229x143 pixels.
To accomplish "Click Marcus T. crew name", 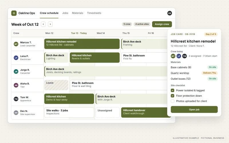I will (26, 42).
